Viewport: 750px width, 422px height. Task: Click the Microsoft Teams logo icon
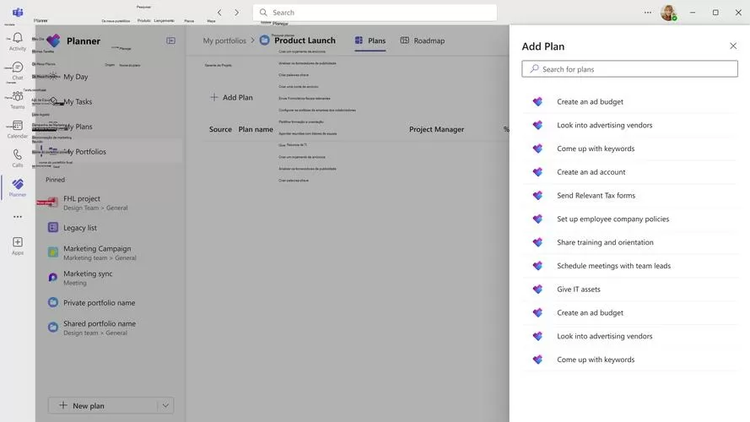pos(18,12)
